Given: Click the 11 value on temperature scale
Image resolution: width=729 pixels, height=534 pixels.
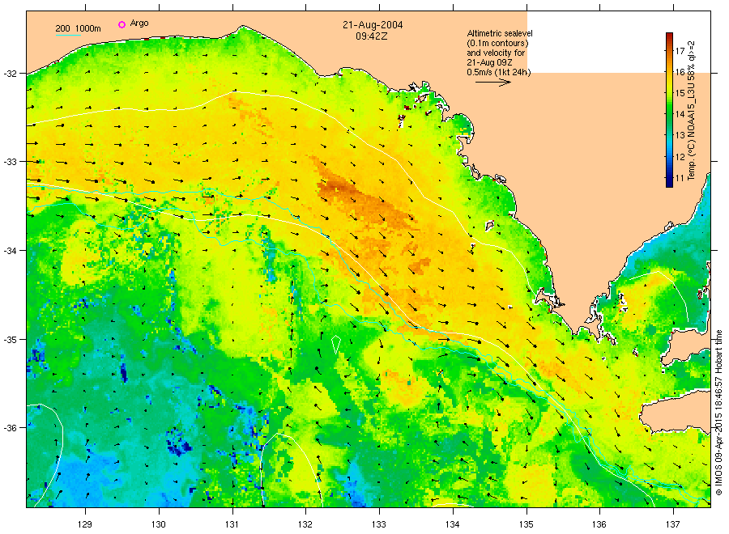Looking at the screenshot, I should click(x=680, y=178).
